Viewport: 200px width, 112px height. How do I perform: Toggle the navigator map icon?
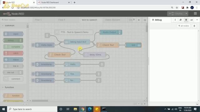coord(135,104)
